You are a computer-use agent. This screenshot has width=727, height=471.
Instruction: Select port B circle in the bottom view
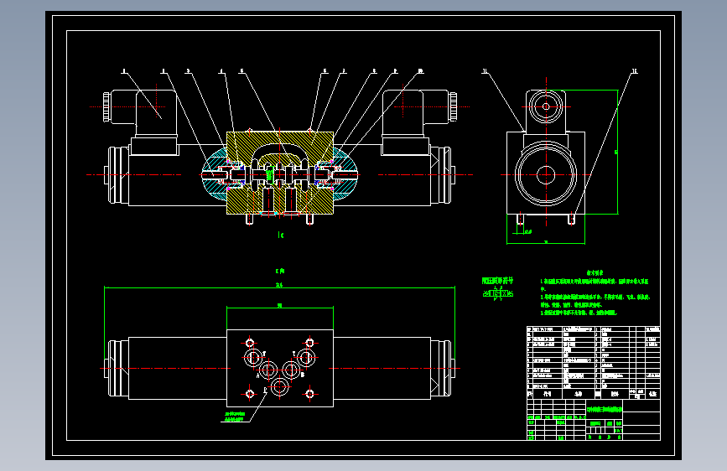click(x=292, y=370)
